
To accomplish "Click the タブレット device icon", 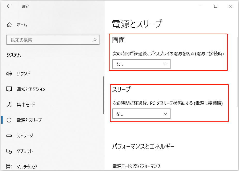I will [x=9, y=151].
